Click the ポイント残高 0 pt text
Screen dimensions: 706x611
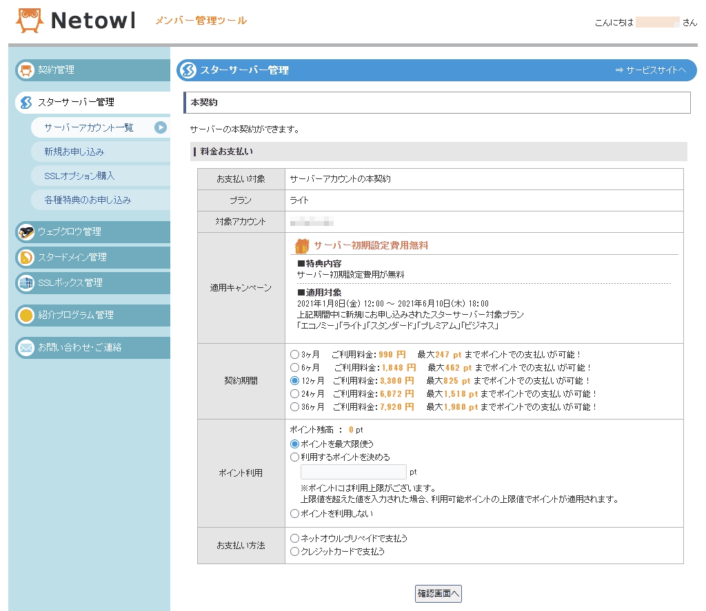326,430
